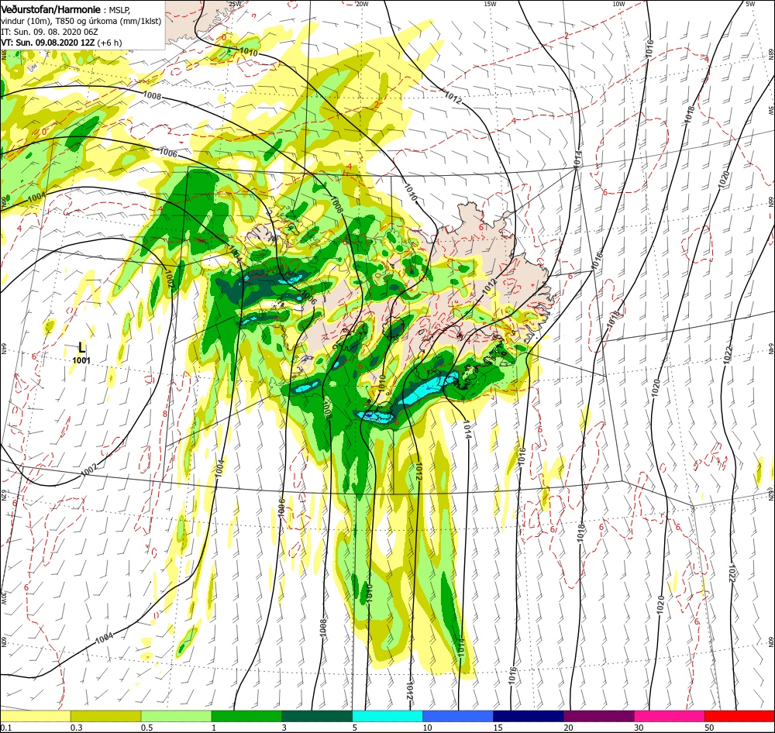Click the '15W' longitude label
Screen dimensions: 775x733
pos(490,4)
